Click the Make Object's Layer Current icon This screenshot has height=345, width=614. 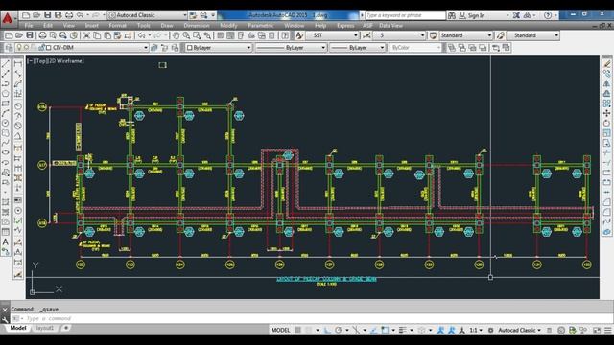click(154, 48)
